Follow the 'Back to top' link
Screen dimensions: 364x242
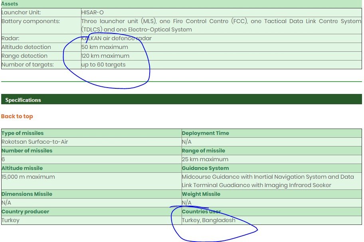point(17,116)
